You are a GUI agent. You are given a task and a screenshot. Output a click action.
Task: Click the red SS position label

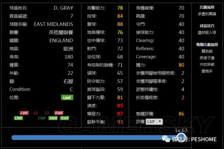click(35, 113)
